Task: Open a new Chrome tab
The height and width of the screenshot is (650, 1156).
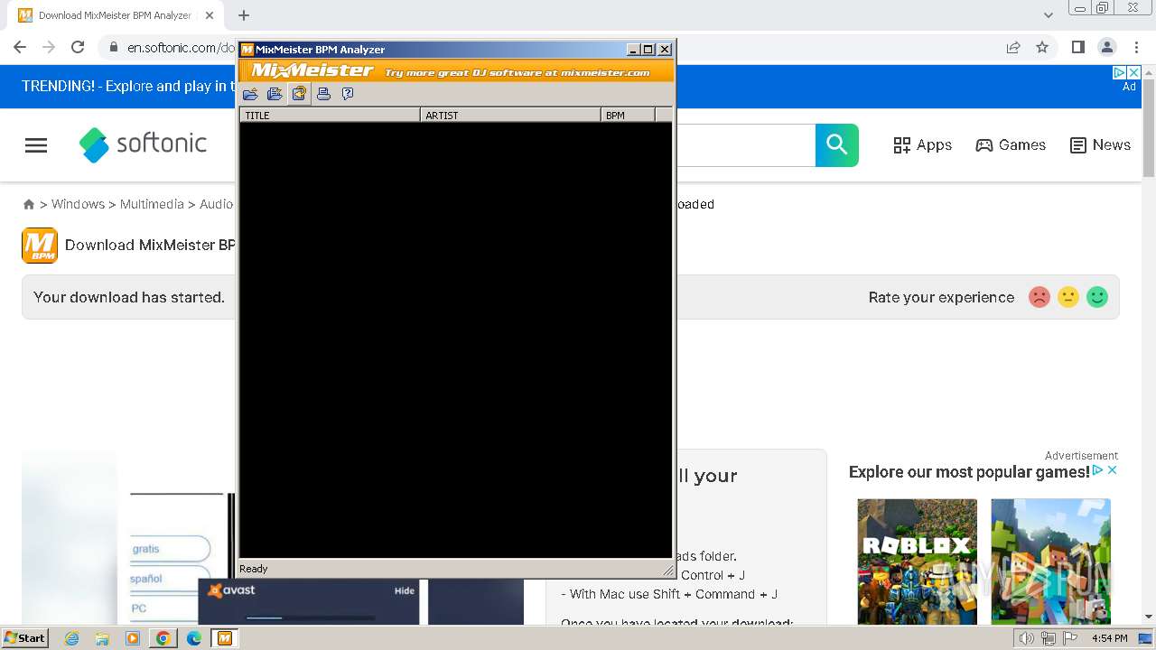Action: click(244, 15)
